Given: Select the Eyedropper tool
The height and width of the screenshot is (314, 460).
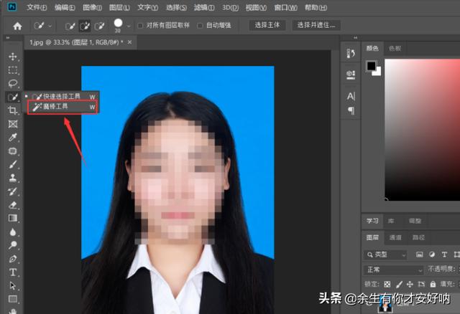Looking at the screenshot, I should coord(13,138).
